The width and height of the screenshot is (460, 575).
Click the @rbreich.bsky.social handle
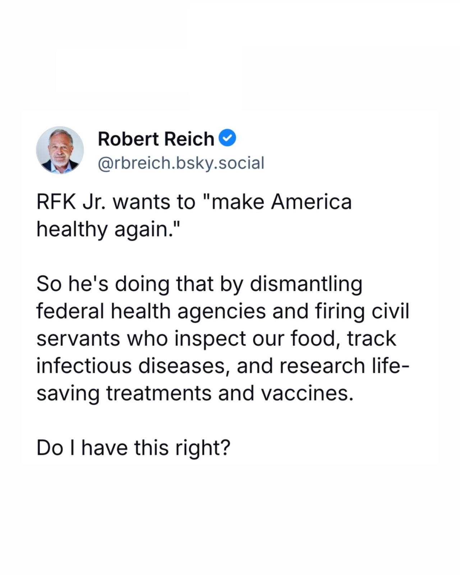(x=181, y=163)
